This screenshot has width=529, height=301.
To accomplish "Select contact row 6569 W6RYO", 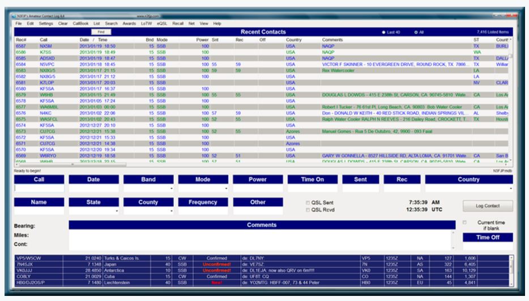I will point(262,156).
